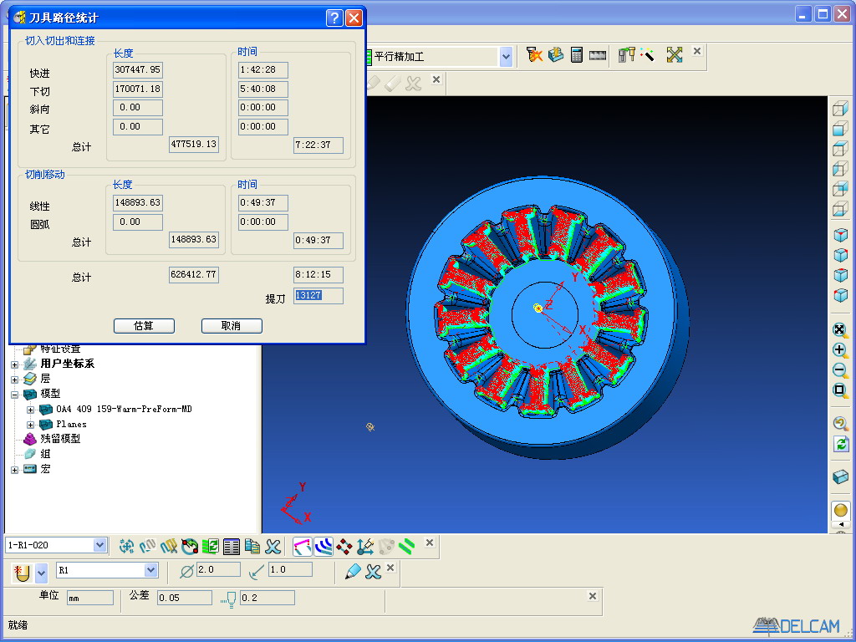Click the tool collision checking icon

(x=534, y=55)
